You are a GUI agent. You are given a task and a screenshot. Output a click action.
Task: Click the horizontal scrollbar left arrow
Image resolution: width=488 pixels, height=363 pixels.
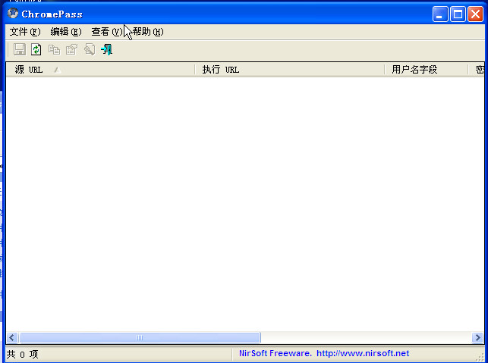coord(12,337)
